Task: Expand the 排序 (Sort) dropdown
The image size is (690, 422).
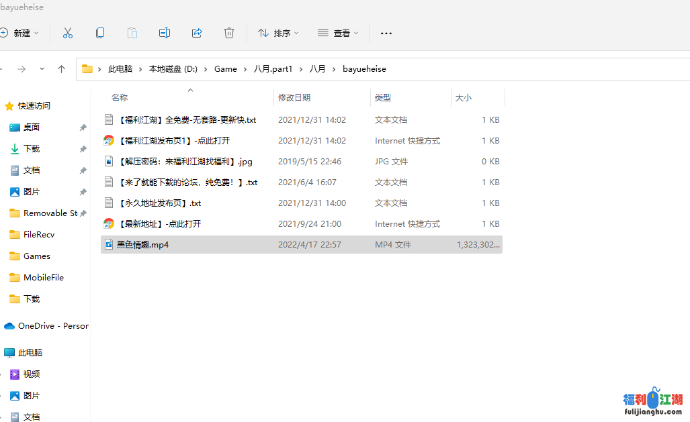Action: [x=278, y=33]
